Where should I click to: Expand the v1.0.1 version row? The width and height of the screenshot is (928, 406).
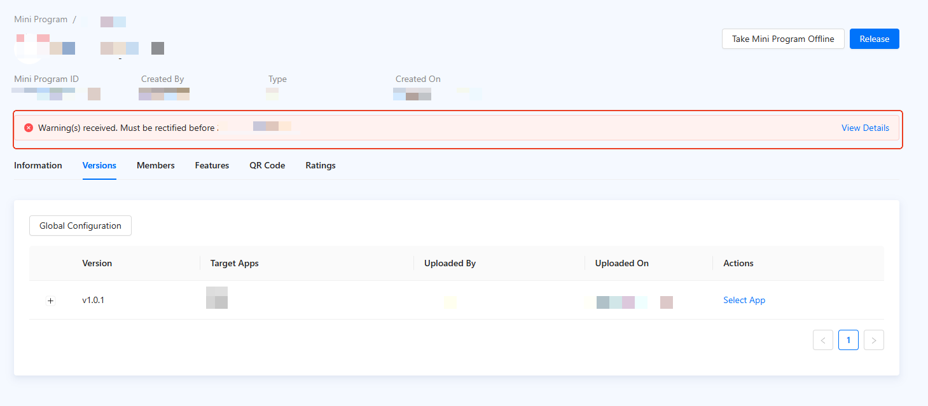[x=51, y=301]
